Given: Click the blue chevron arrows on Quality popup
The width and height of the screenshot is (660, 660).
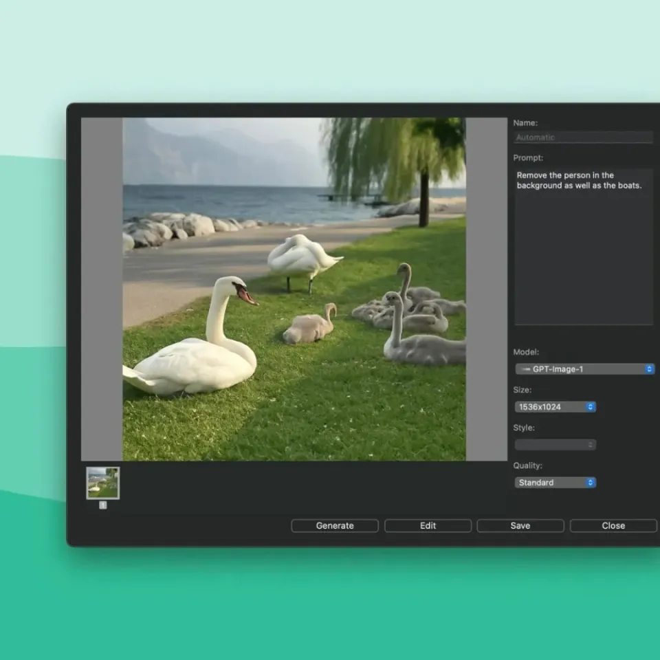Looking at the screenshot, I should tap(590, 483).
